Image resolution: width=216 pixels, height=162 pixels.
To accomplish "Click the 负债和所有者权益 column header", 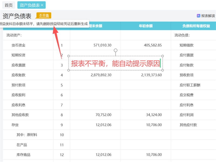I will [x=193, y=26].
